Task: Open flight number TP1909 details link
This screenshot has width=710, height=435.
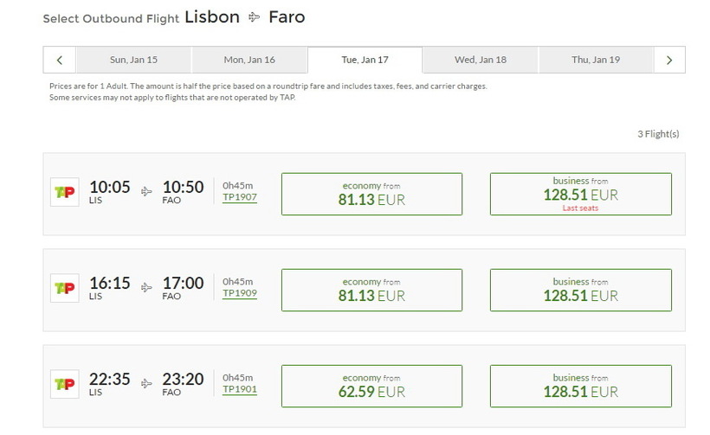Action: (240, 293)
